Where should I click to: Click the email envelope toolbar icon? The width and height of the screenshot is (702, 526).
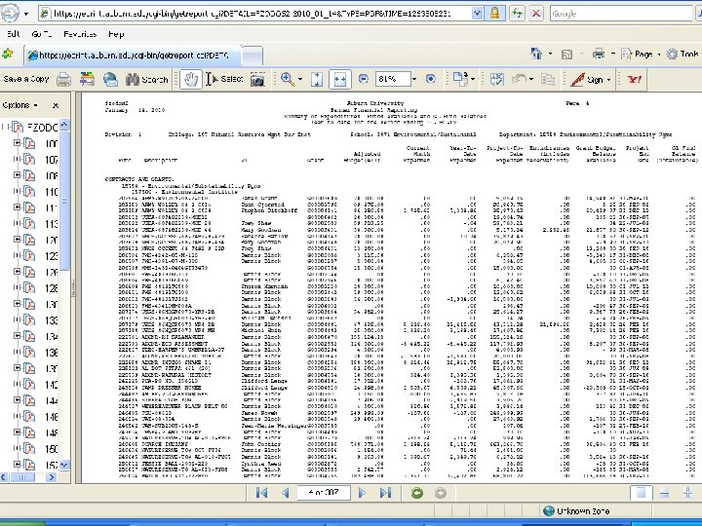(110, 80)
